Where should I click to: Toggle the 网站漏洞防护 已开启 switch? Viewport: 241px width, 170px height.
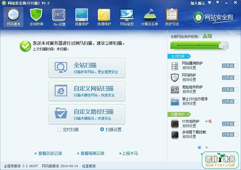coord(230,66)
